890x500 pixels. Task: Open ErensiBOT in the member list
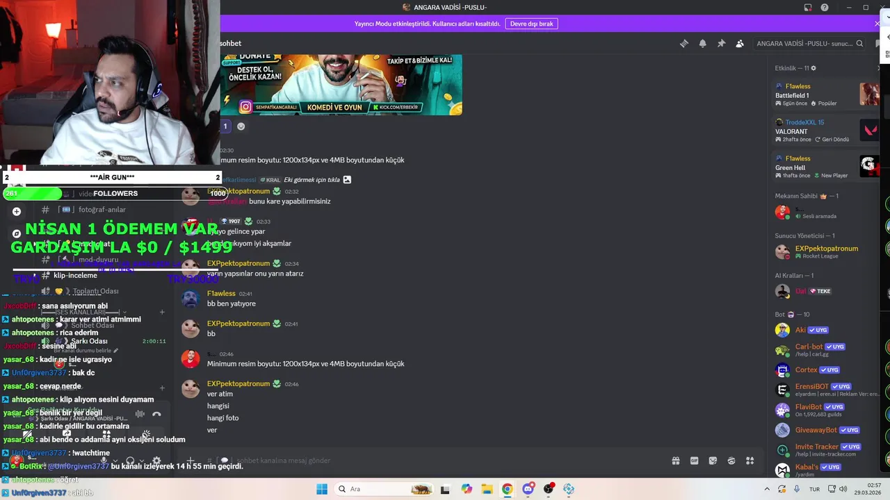(x=827, y=390)
